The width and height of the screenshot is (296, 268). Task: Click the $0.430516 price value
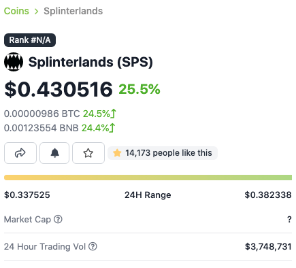[59, 89]
